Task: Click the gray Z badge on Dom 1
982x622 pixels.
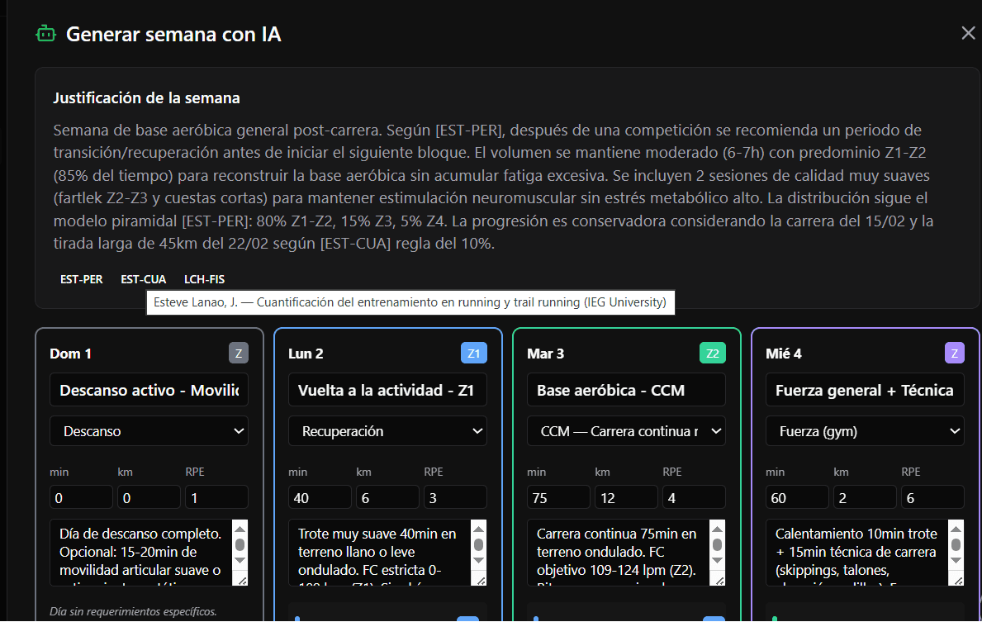Action: click(238, 354)
